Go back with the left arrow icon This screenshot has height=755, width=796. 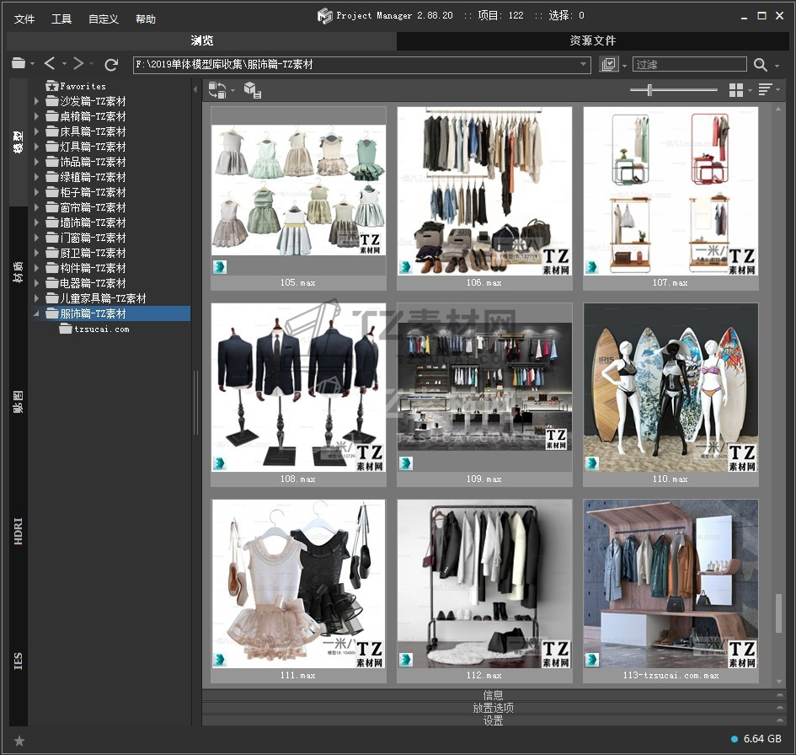click(50, 64)
